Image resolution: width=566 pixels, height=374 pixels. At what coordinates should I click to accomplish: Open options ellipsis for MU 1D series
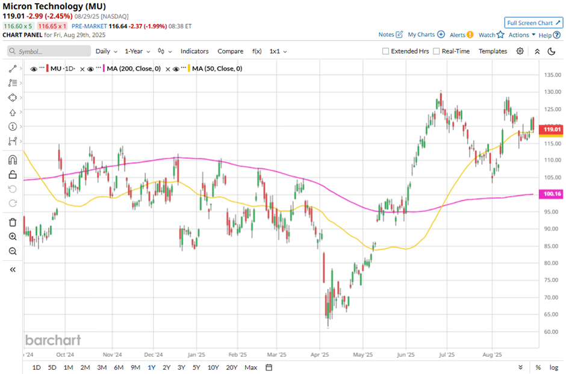[42, 68]
